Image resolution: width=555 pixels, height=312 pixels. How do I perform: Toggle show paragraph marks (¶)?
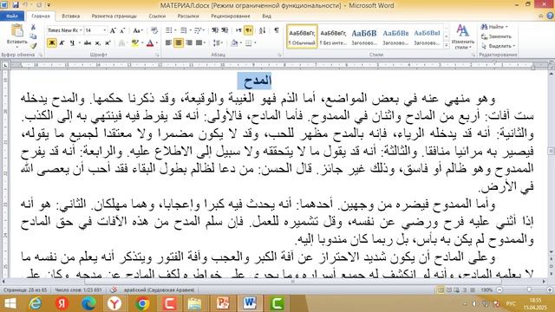tap(277, 30)
